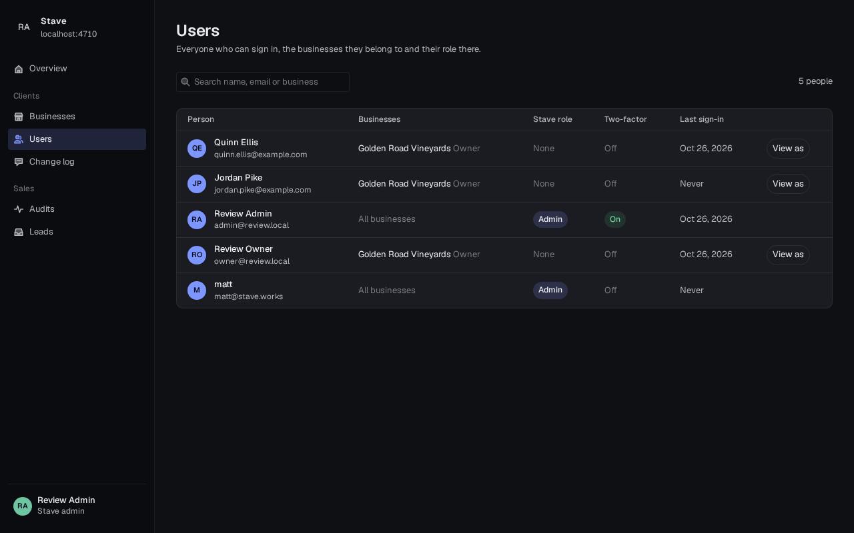Click the Businesses storefront icon
Screen dimensions: 854x533
[19, 117]
